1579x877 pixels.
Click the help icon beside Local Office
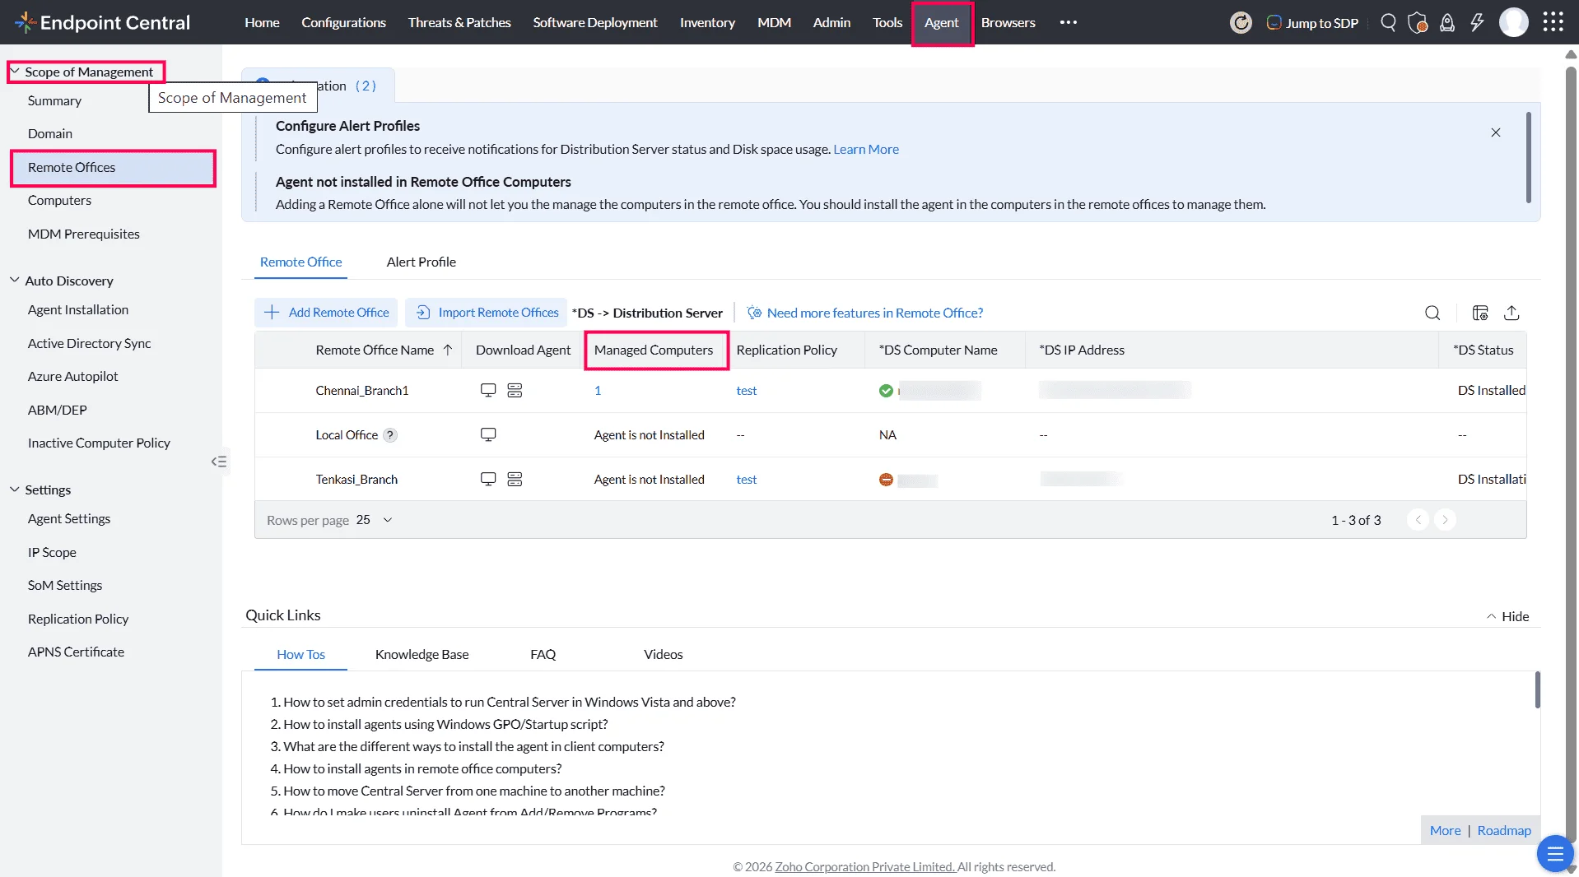coord(390,435)
